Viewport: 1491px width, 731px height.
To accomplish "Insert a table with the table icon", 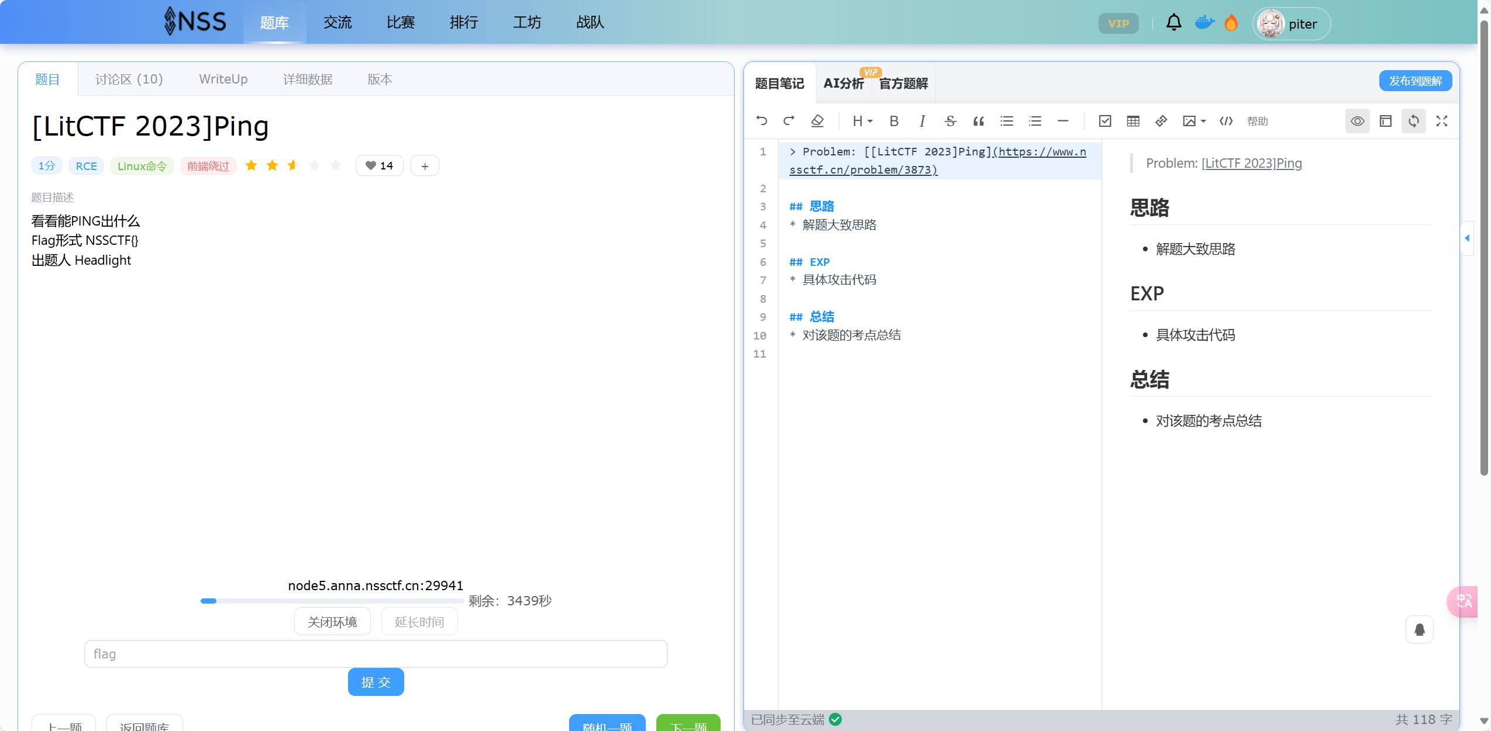I will click(x=1133, y=121).
